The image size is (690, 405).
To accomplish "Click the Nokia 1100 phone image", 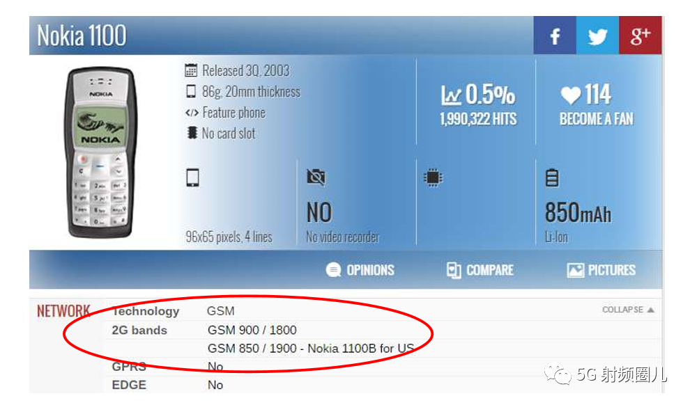I will 100,152.
